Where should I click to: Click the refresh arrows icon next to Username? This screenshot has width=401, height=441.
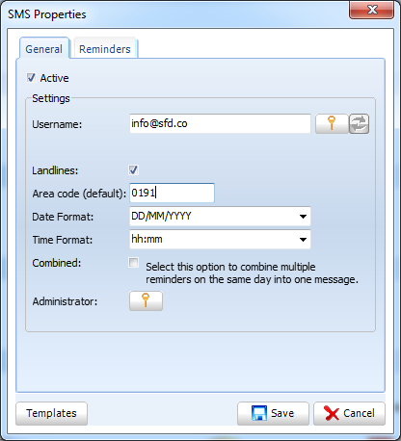click(359, 123)
